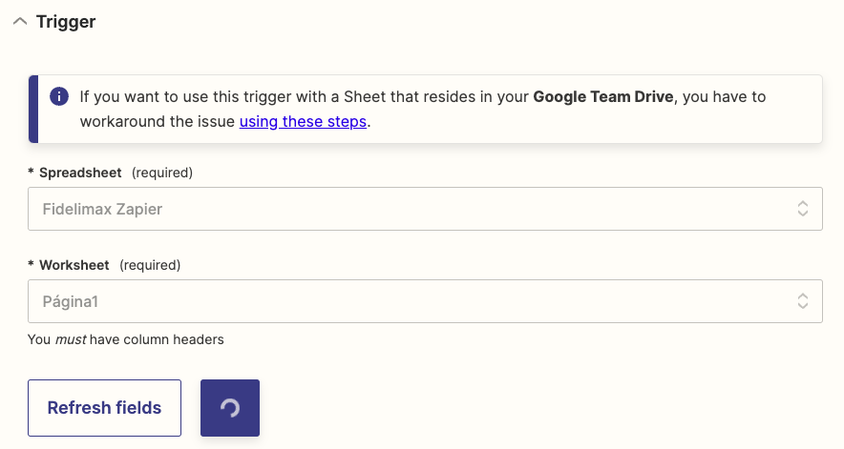Viewport: 844px width, 449px height.
Task: Open the Worksheet dropdown showing Página1
Action: click(x=411, y=301)
